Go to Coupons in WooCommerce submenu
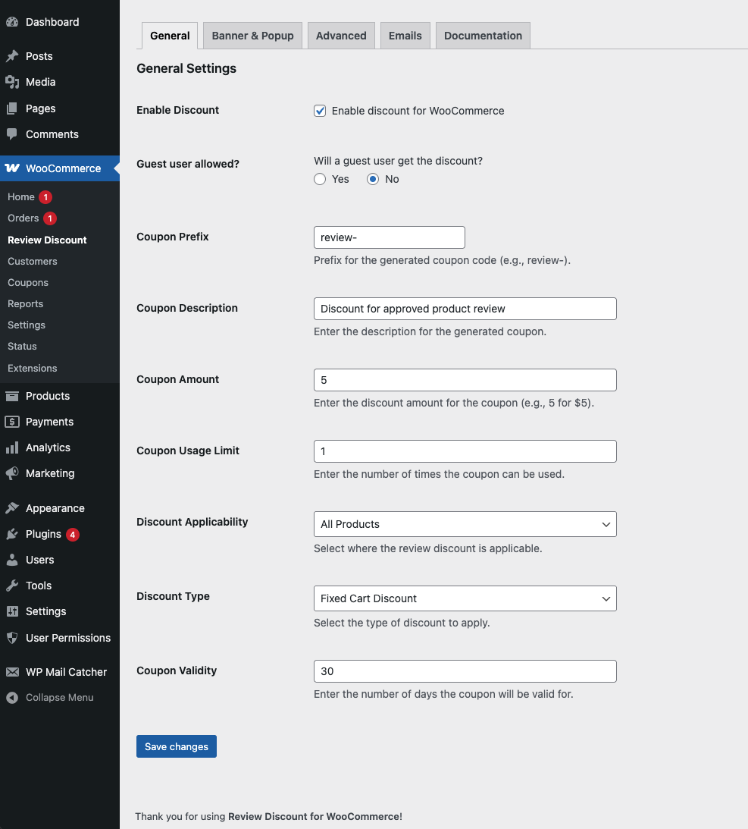This screenshot has width=748, height=829. tap(28, 282)
